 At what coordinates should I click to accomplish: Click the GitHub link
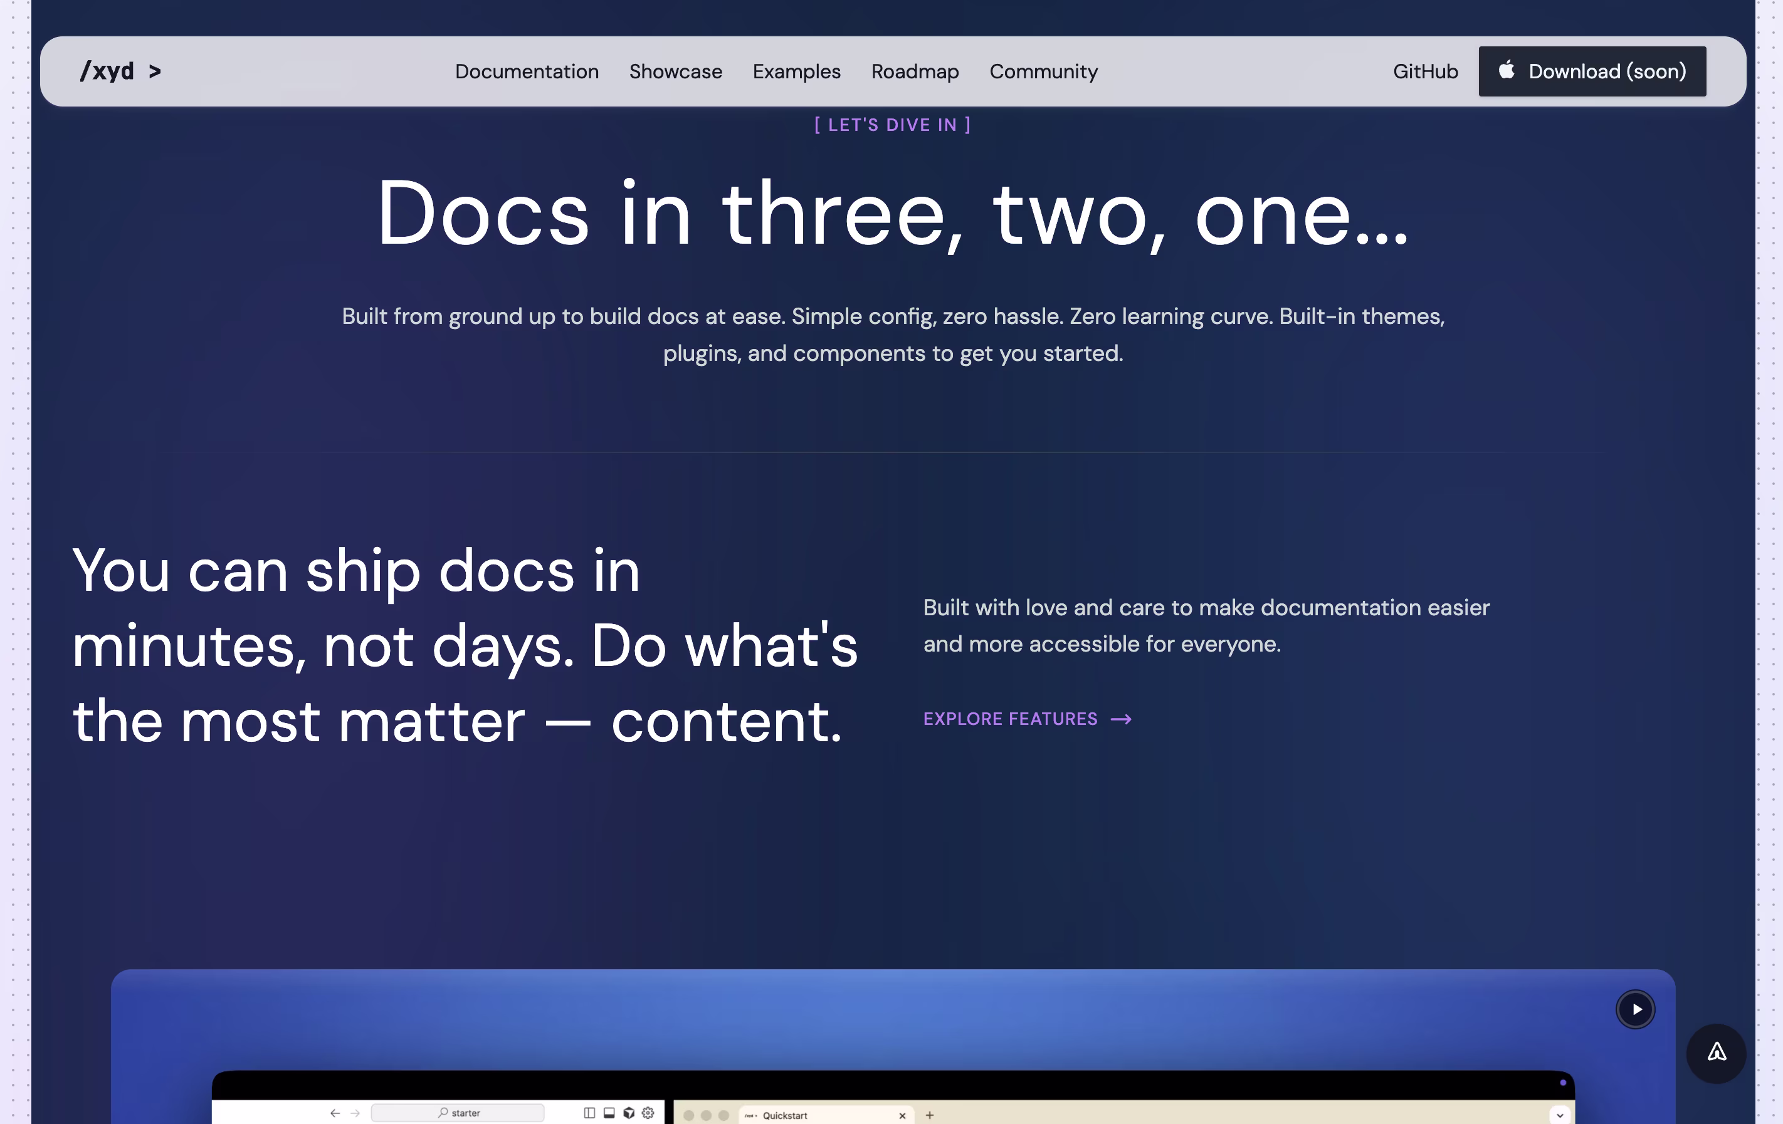(x=1424, y=71)
